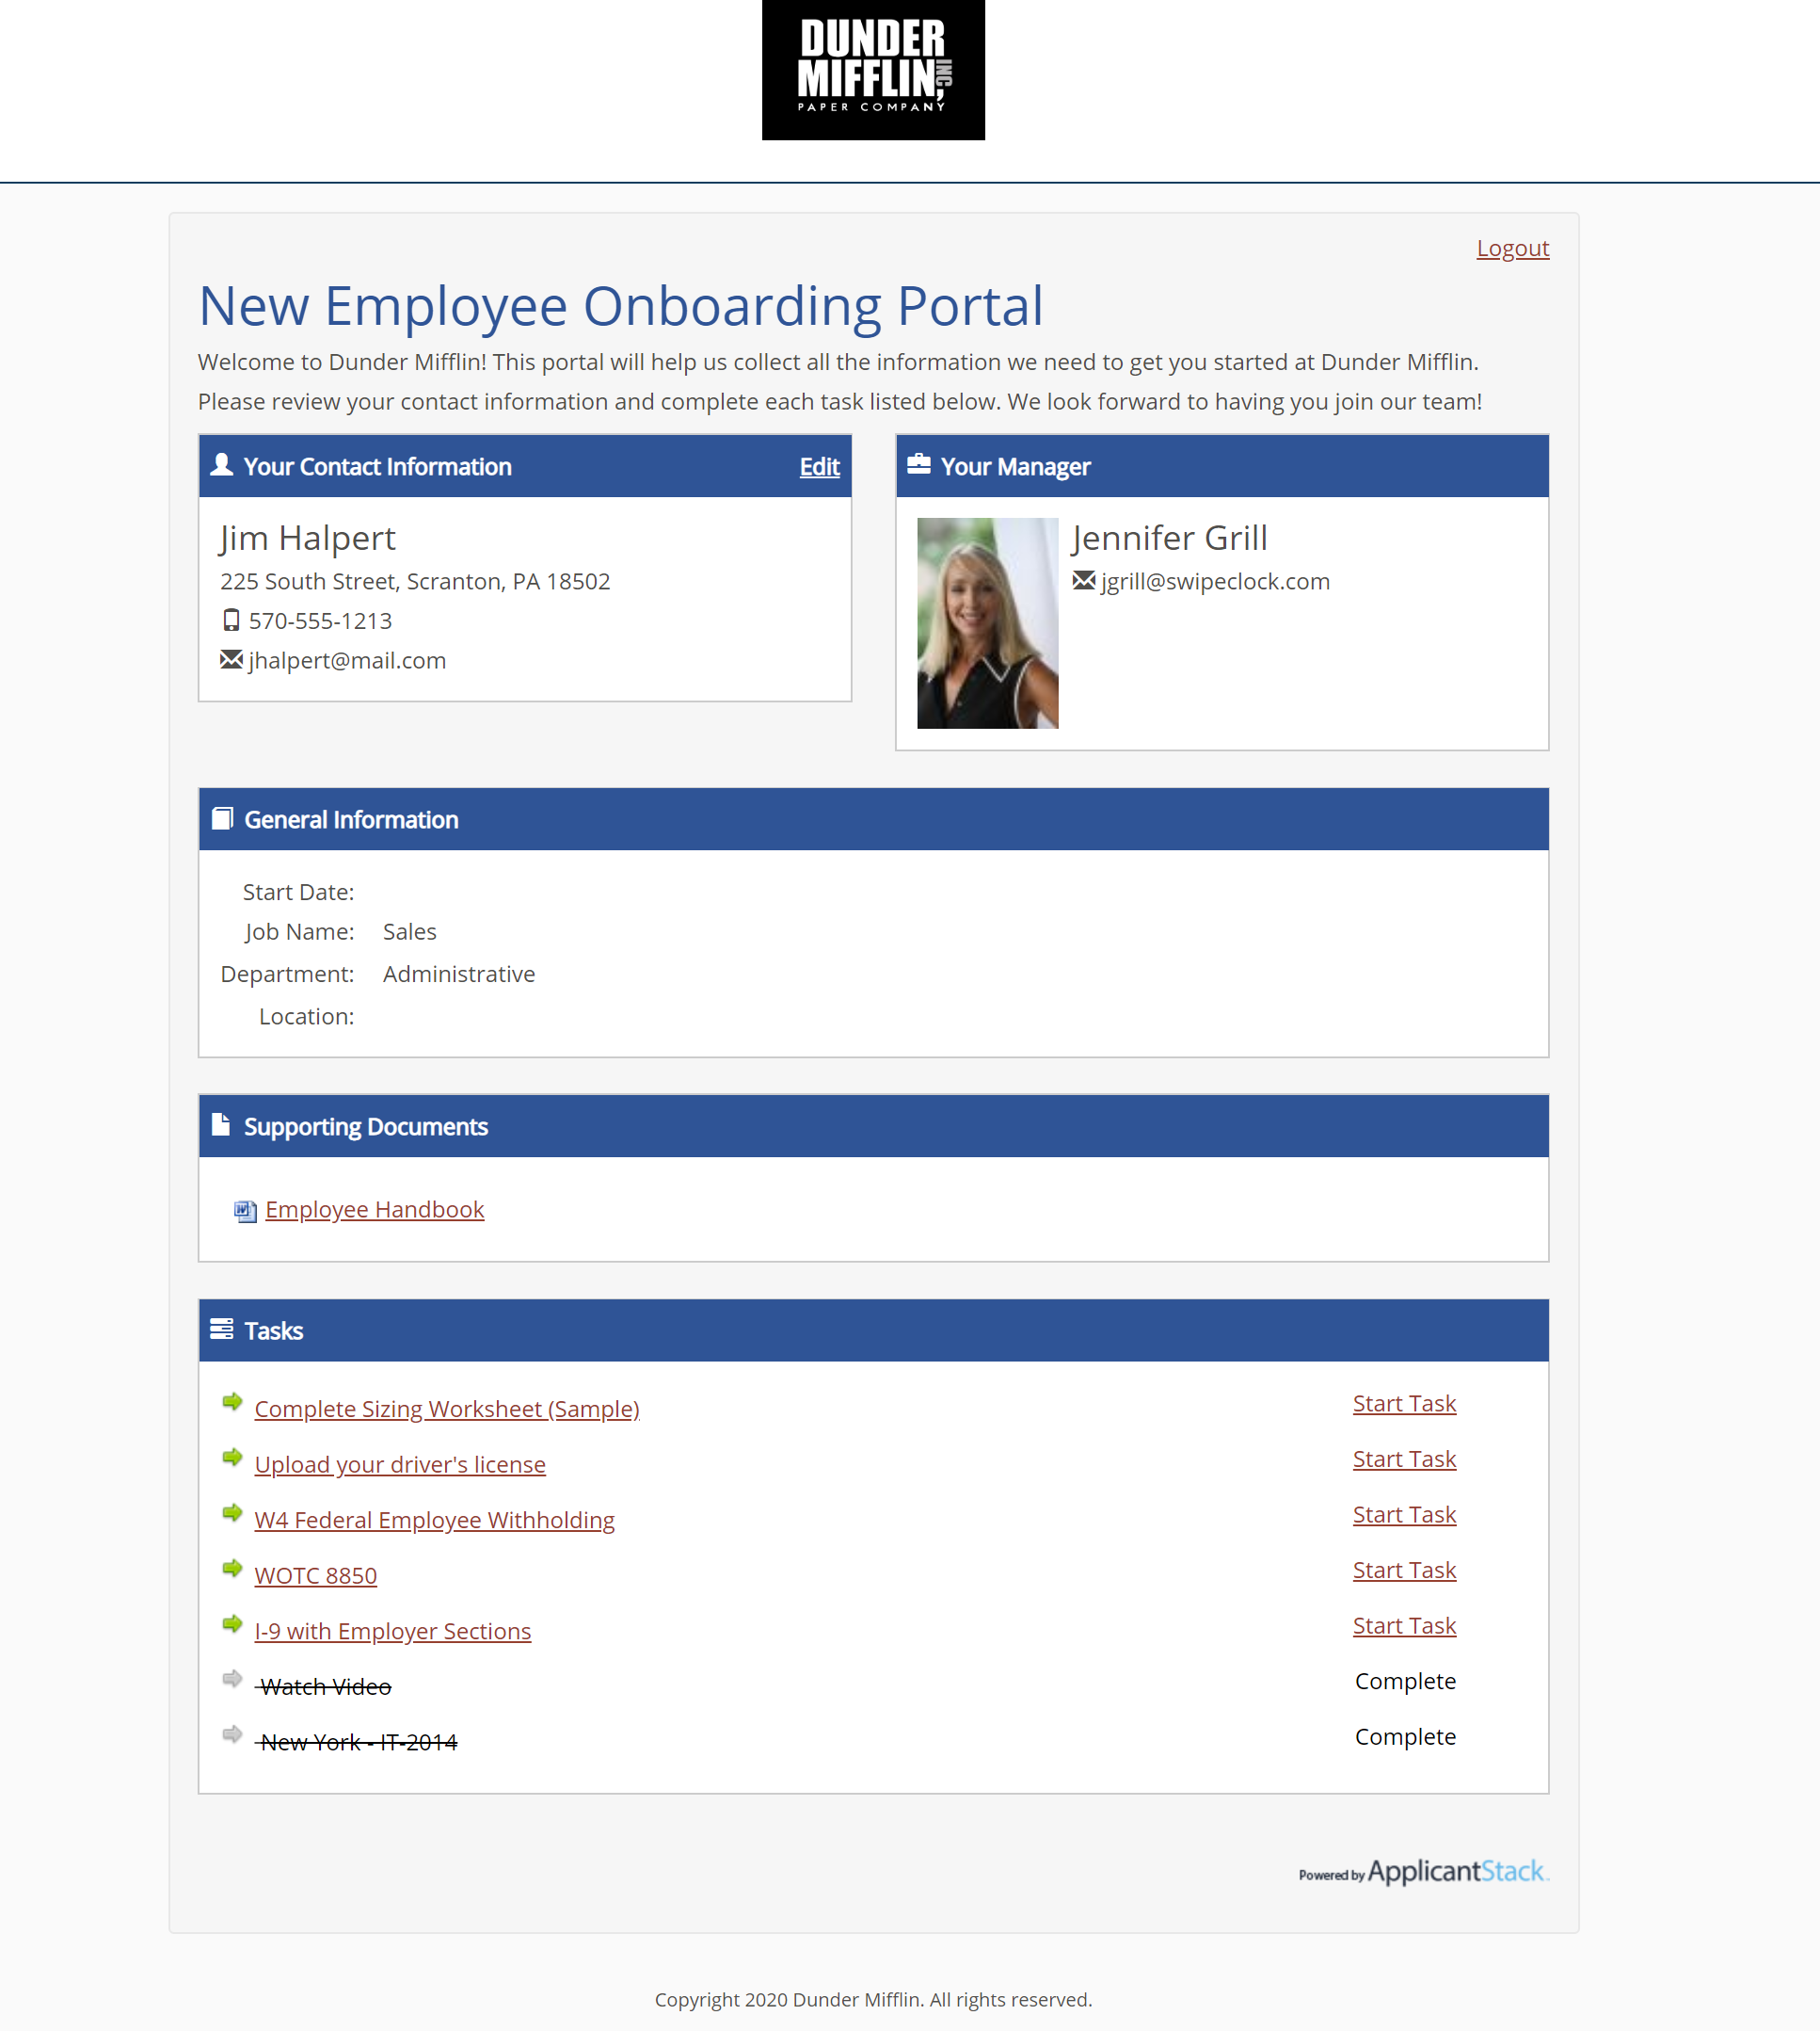Start Task for I-9 with Employer Sections
1820x2031 pixels.
pyautogui.click(x=1404, y=1626)
